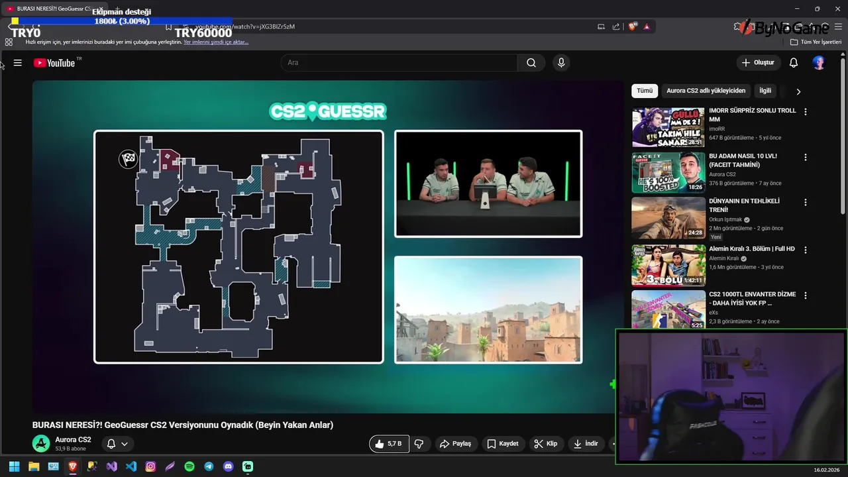Click the İndir download button

[x=586, y=444]
